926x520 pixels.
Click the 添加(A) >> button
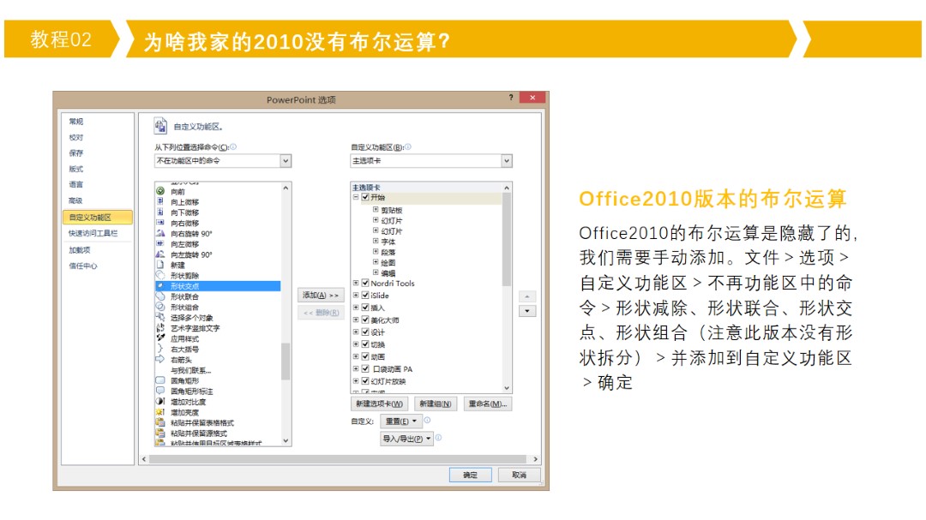point(321,295)
